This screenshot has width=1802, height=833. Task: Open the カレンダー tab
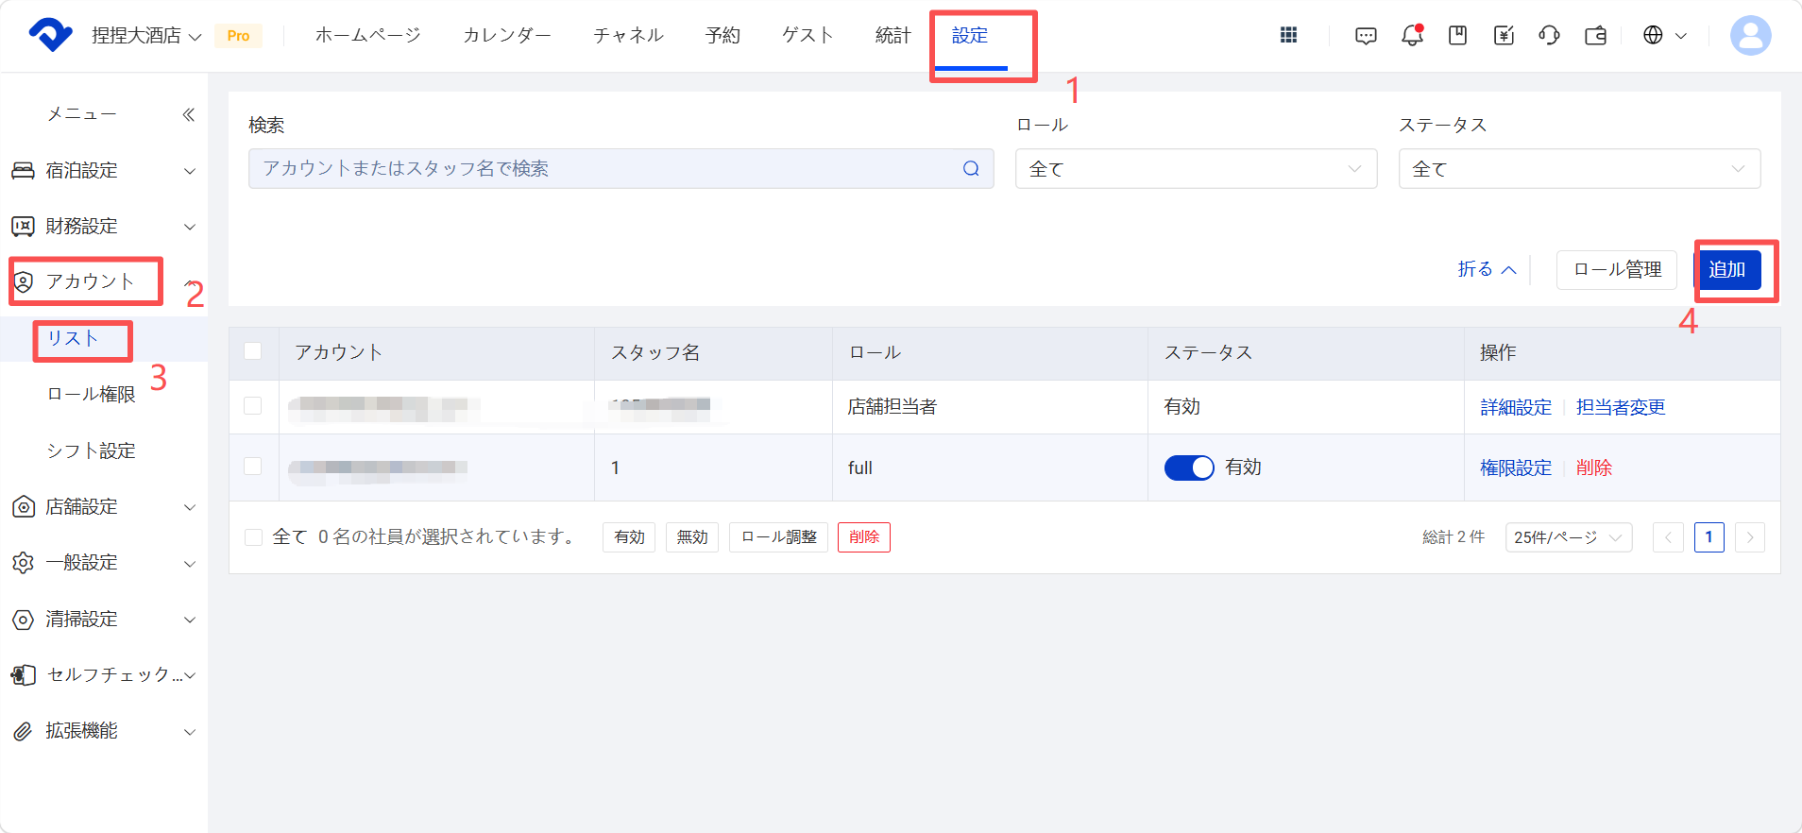[507, 35]
